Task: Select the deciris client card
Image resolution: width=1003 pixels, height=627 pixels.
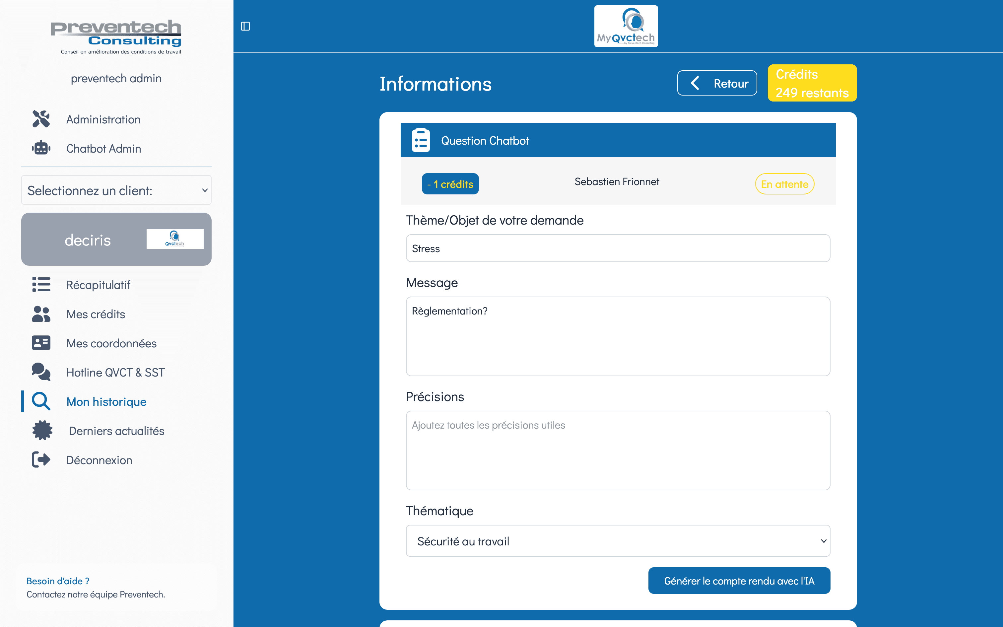Action: (116, 239)
